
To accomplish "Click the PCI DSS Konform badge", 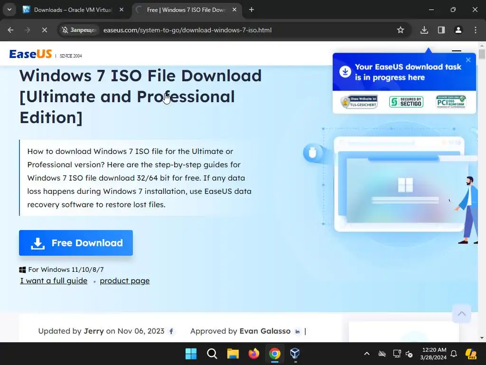I will point(451,102).
